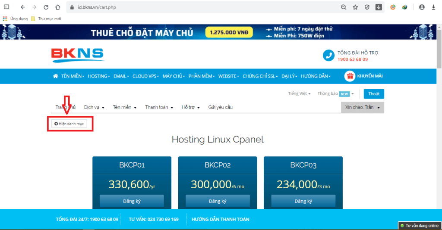Open the Thanh toán submenu

coord(159,107)
